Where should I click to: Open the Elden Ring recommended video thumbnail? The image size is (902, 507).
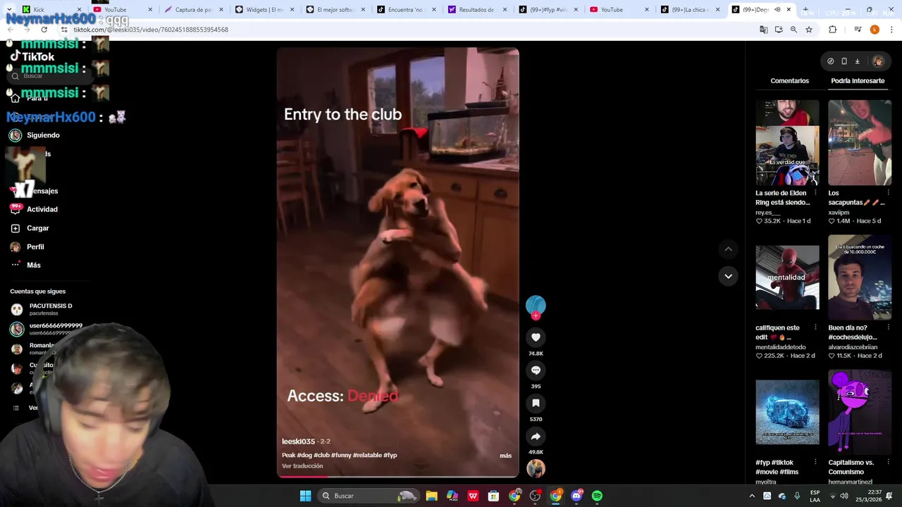787,142
